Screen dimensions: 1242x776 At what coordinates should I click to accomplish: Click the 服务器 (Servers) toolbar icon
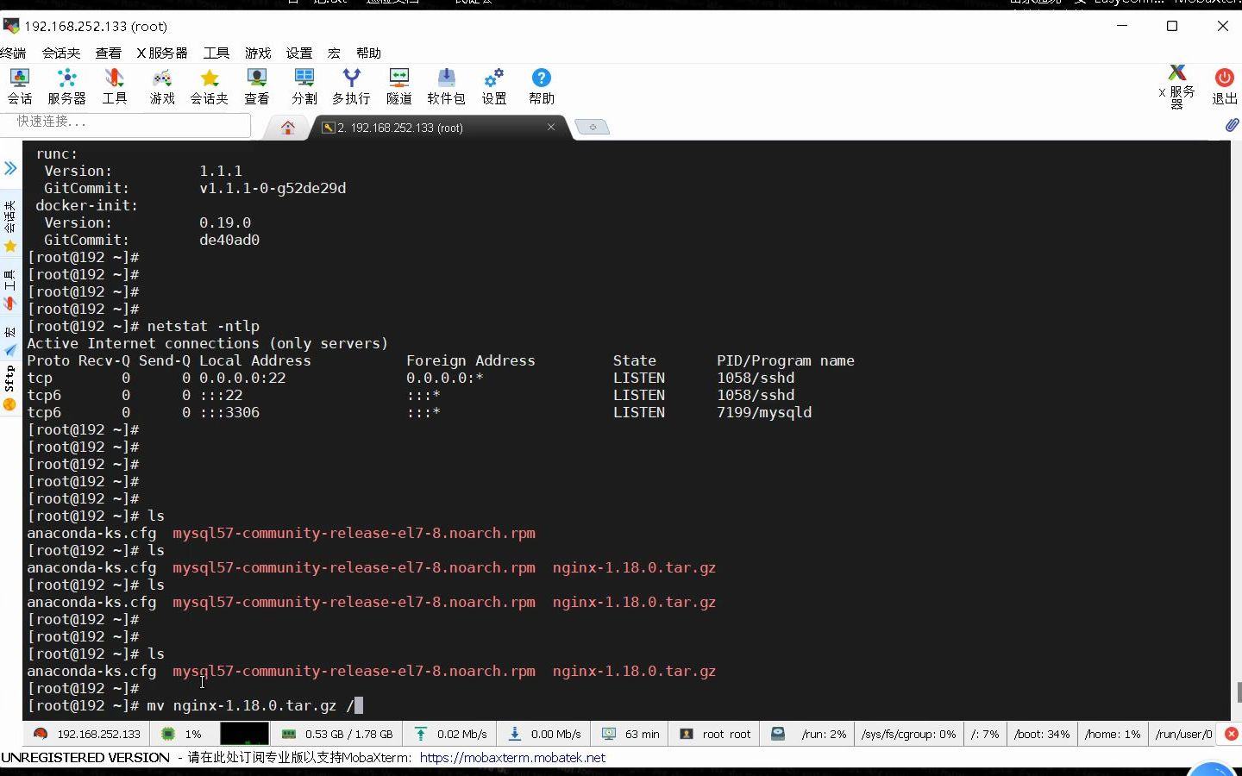tap(66, 87)
